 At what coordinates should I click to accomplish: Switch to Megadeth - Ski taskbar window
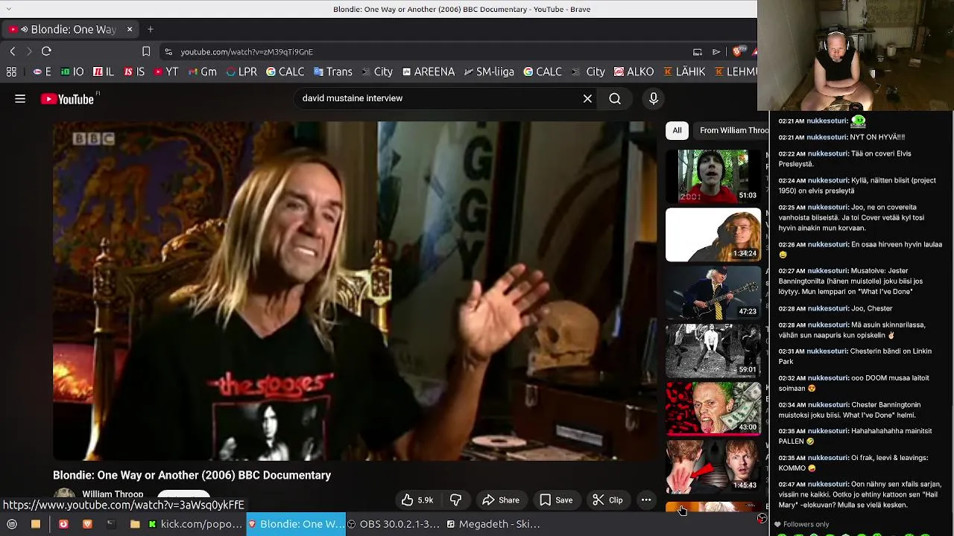(493, 524)
